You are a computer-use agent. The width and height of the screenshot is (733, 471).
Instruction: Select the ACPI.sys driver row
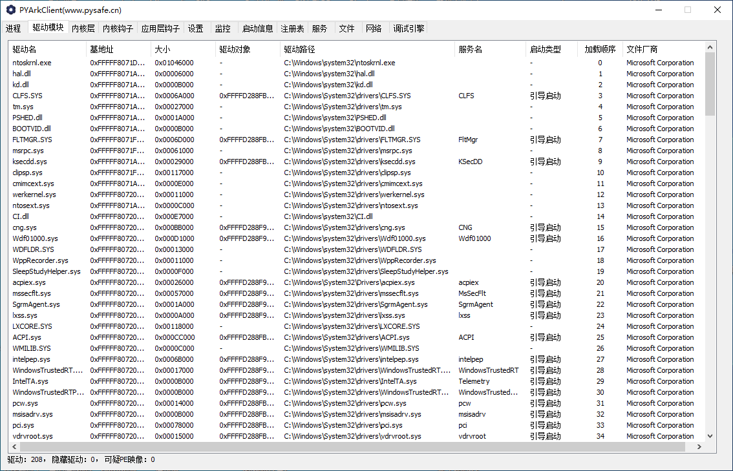(27, 337)
